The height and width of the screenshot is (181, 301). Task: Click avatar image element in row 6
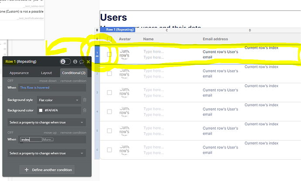[124, 150]
